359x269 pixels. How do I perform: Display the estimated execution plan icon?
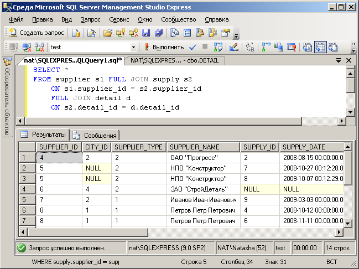[218, 47]
